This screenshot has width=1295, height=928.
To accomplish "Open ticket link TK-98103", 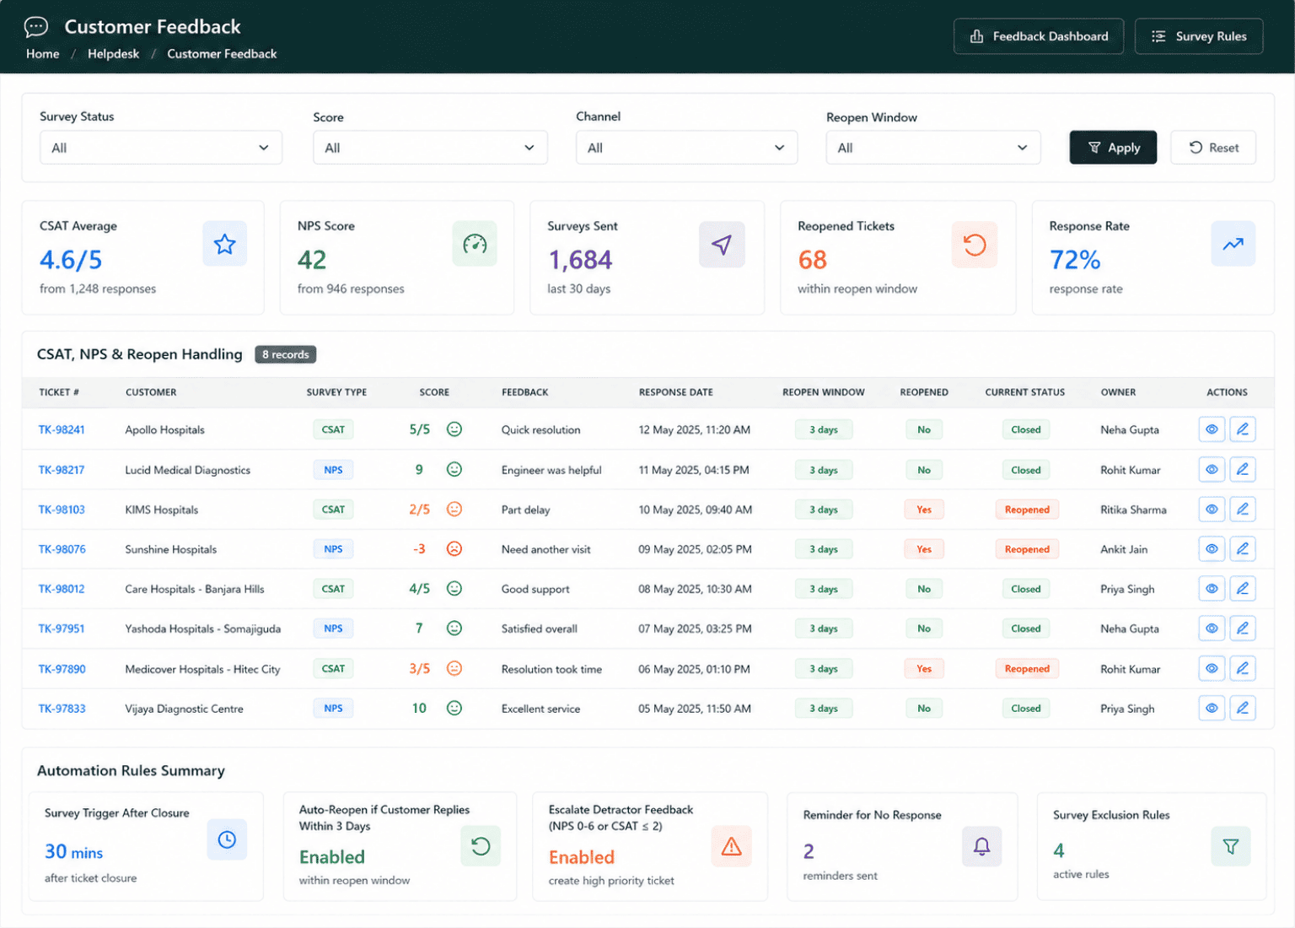I will point(62,510).
